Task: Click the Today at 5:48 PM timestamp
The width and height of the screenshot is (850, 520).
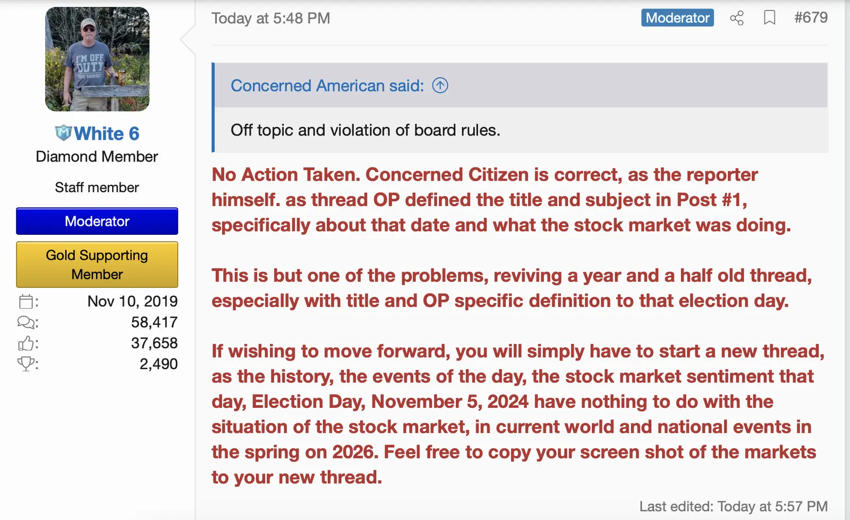Action: pos(271,18)
